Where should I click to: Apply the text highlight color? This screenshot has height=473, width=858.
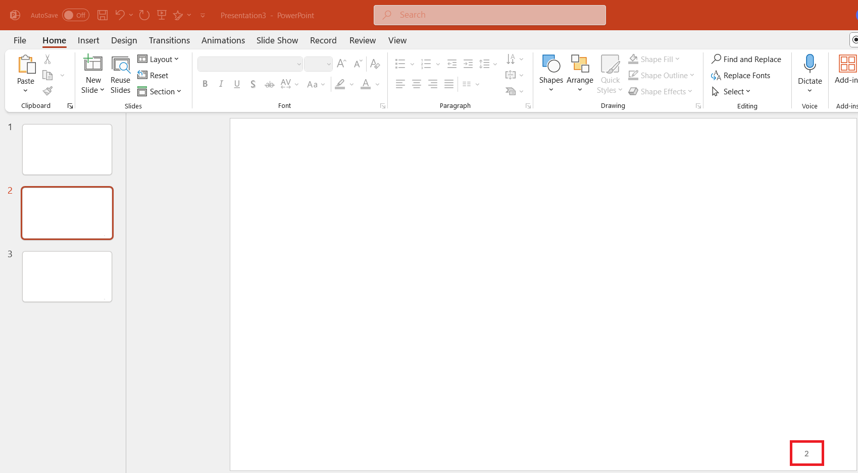[340, 84]
